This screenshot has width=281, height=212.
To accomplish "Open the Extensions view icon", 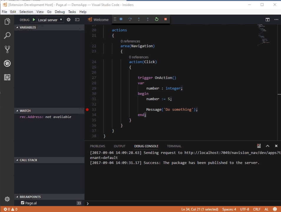I will coord(7,77).
